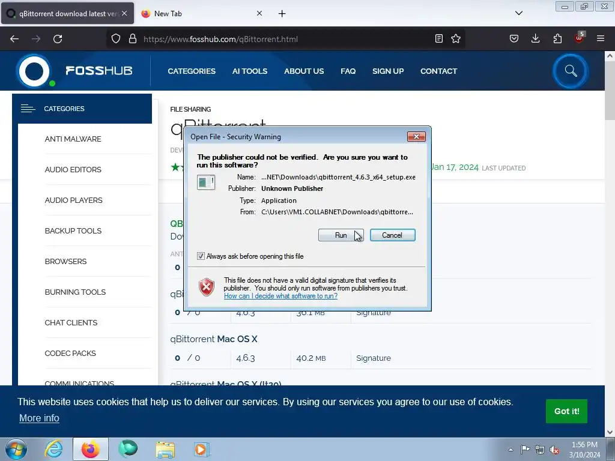The image size is (615, 461).
Task: Launch Internet Explorer from taskbar
Action: pos(53,449)
